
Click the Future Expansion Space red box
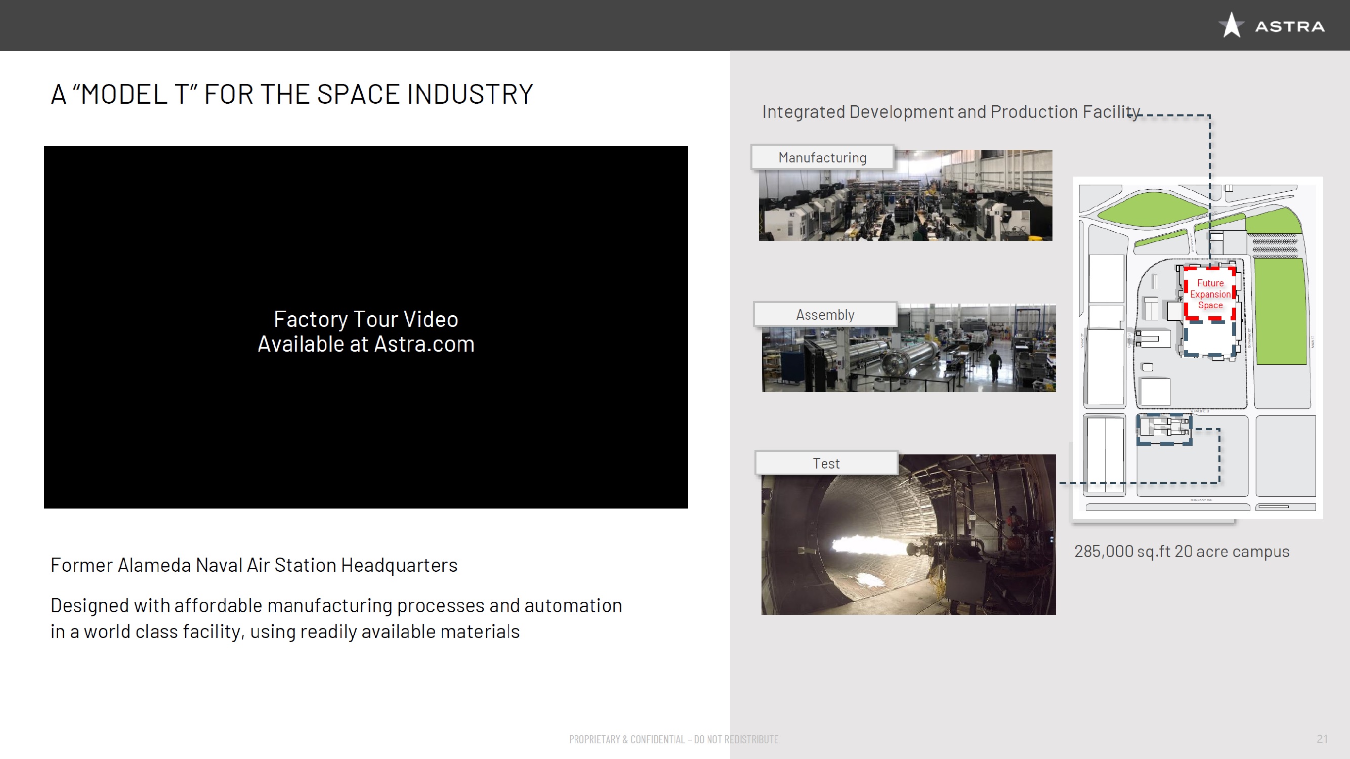click(x=1210, y=294)
